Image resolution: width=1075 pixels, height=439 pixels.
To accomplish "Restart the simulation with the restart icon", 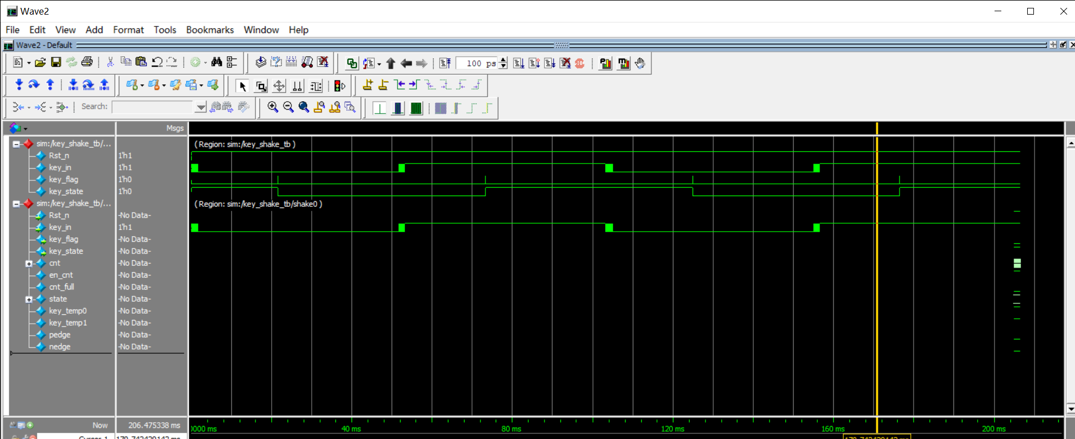I will coord(445,63).
